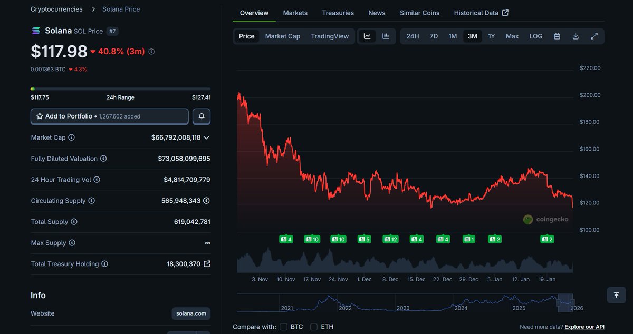633x334 pixels.
Task: Open the Similar Coins tab
Action: tap(419, 13)
